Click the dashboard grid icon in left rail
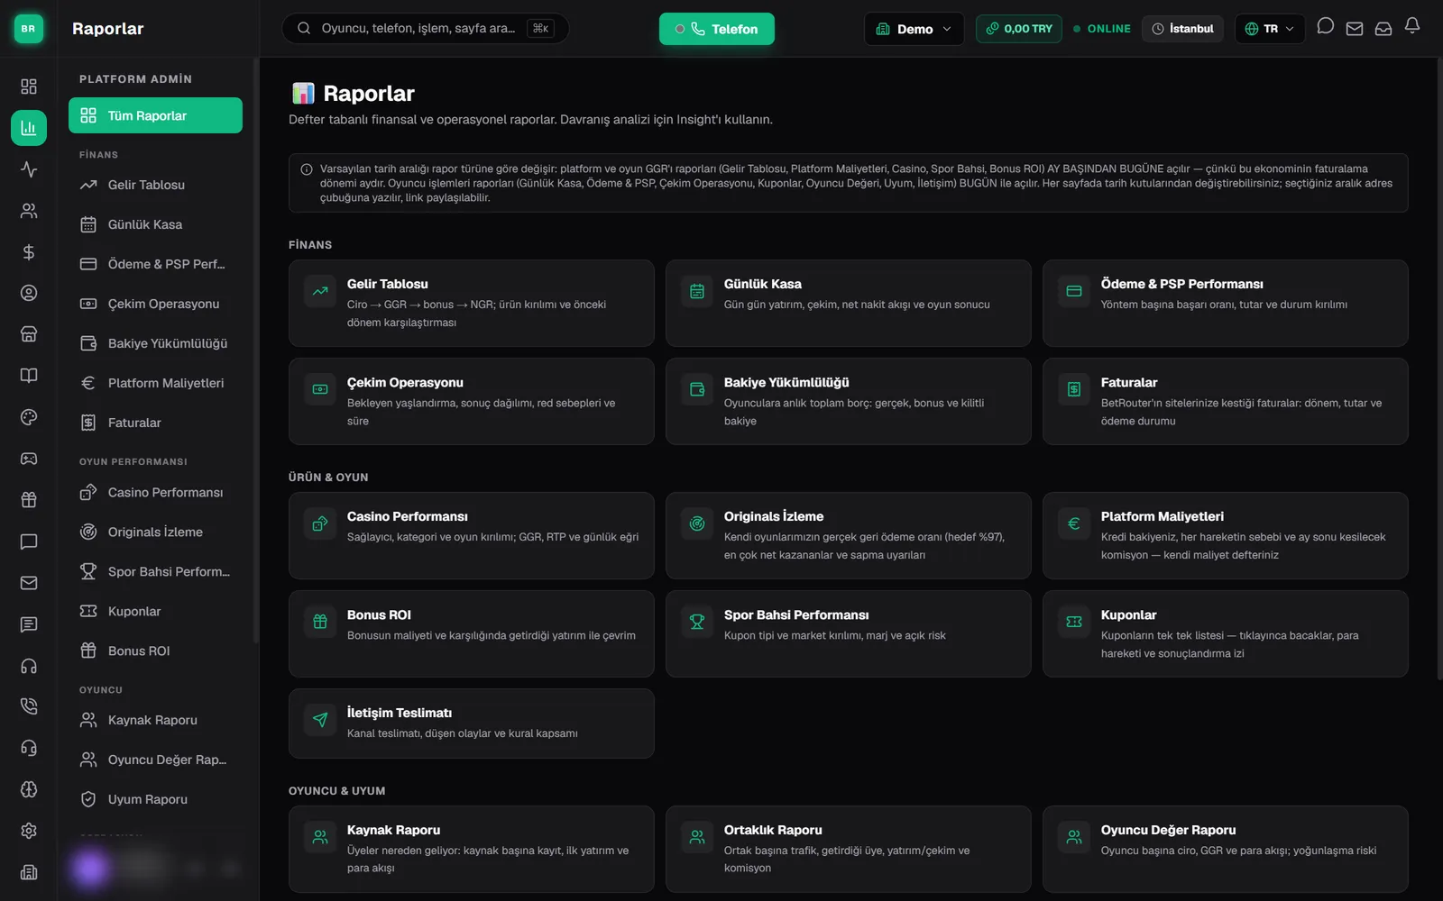The height and width of the screenshot is (901, 1443). [29, 86]
